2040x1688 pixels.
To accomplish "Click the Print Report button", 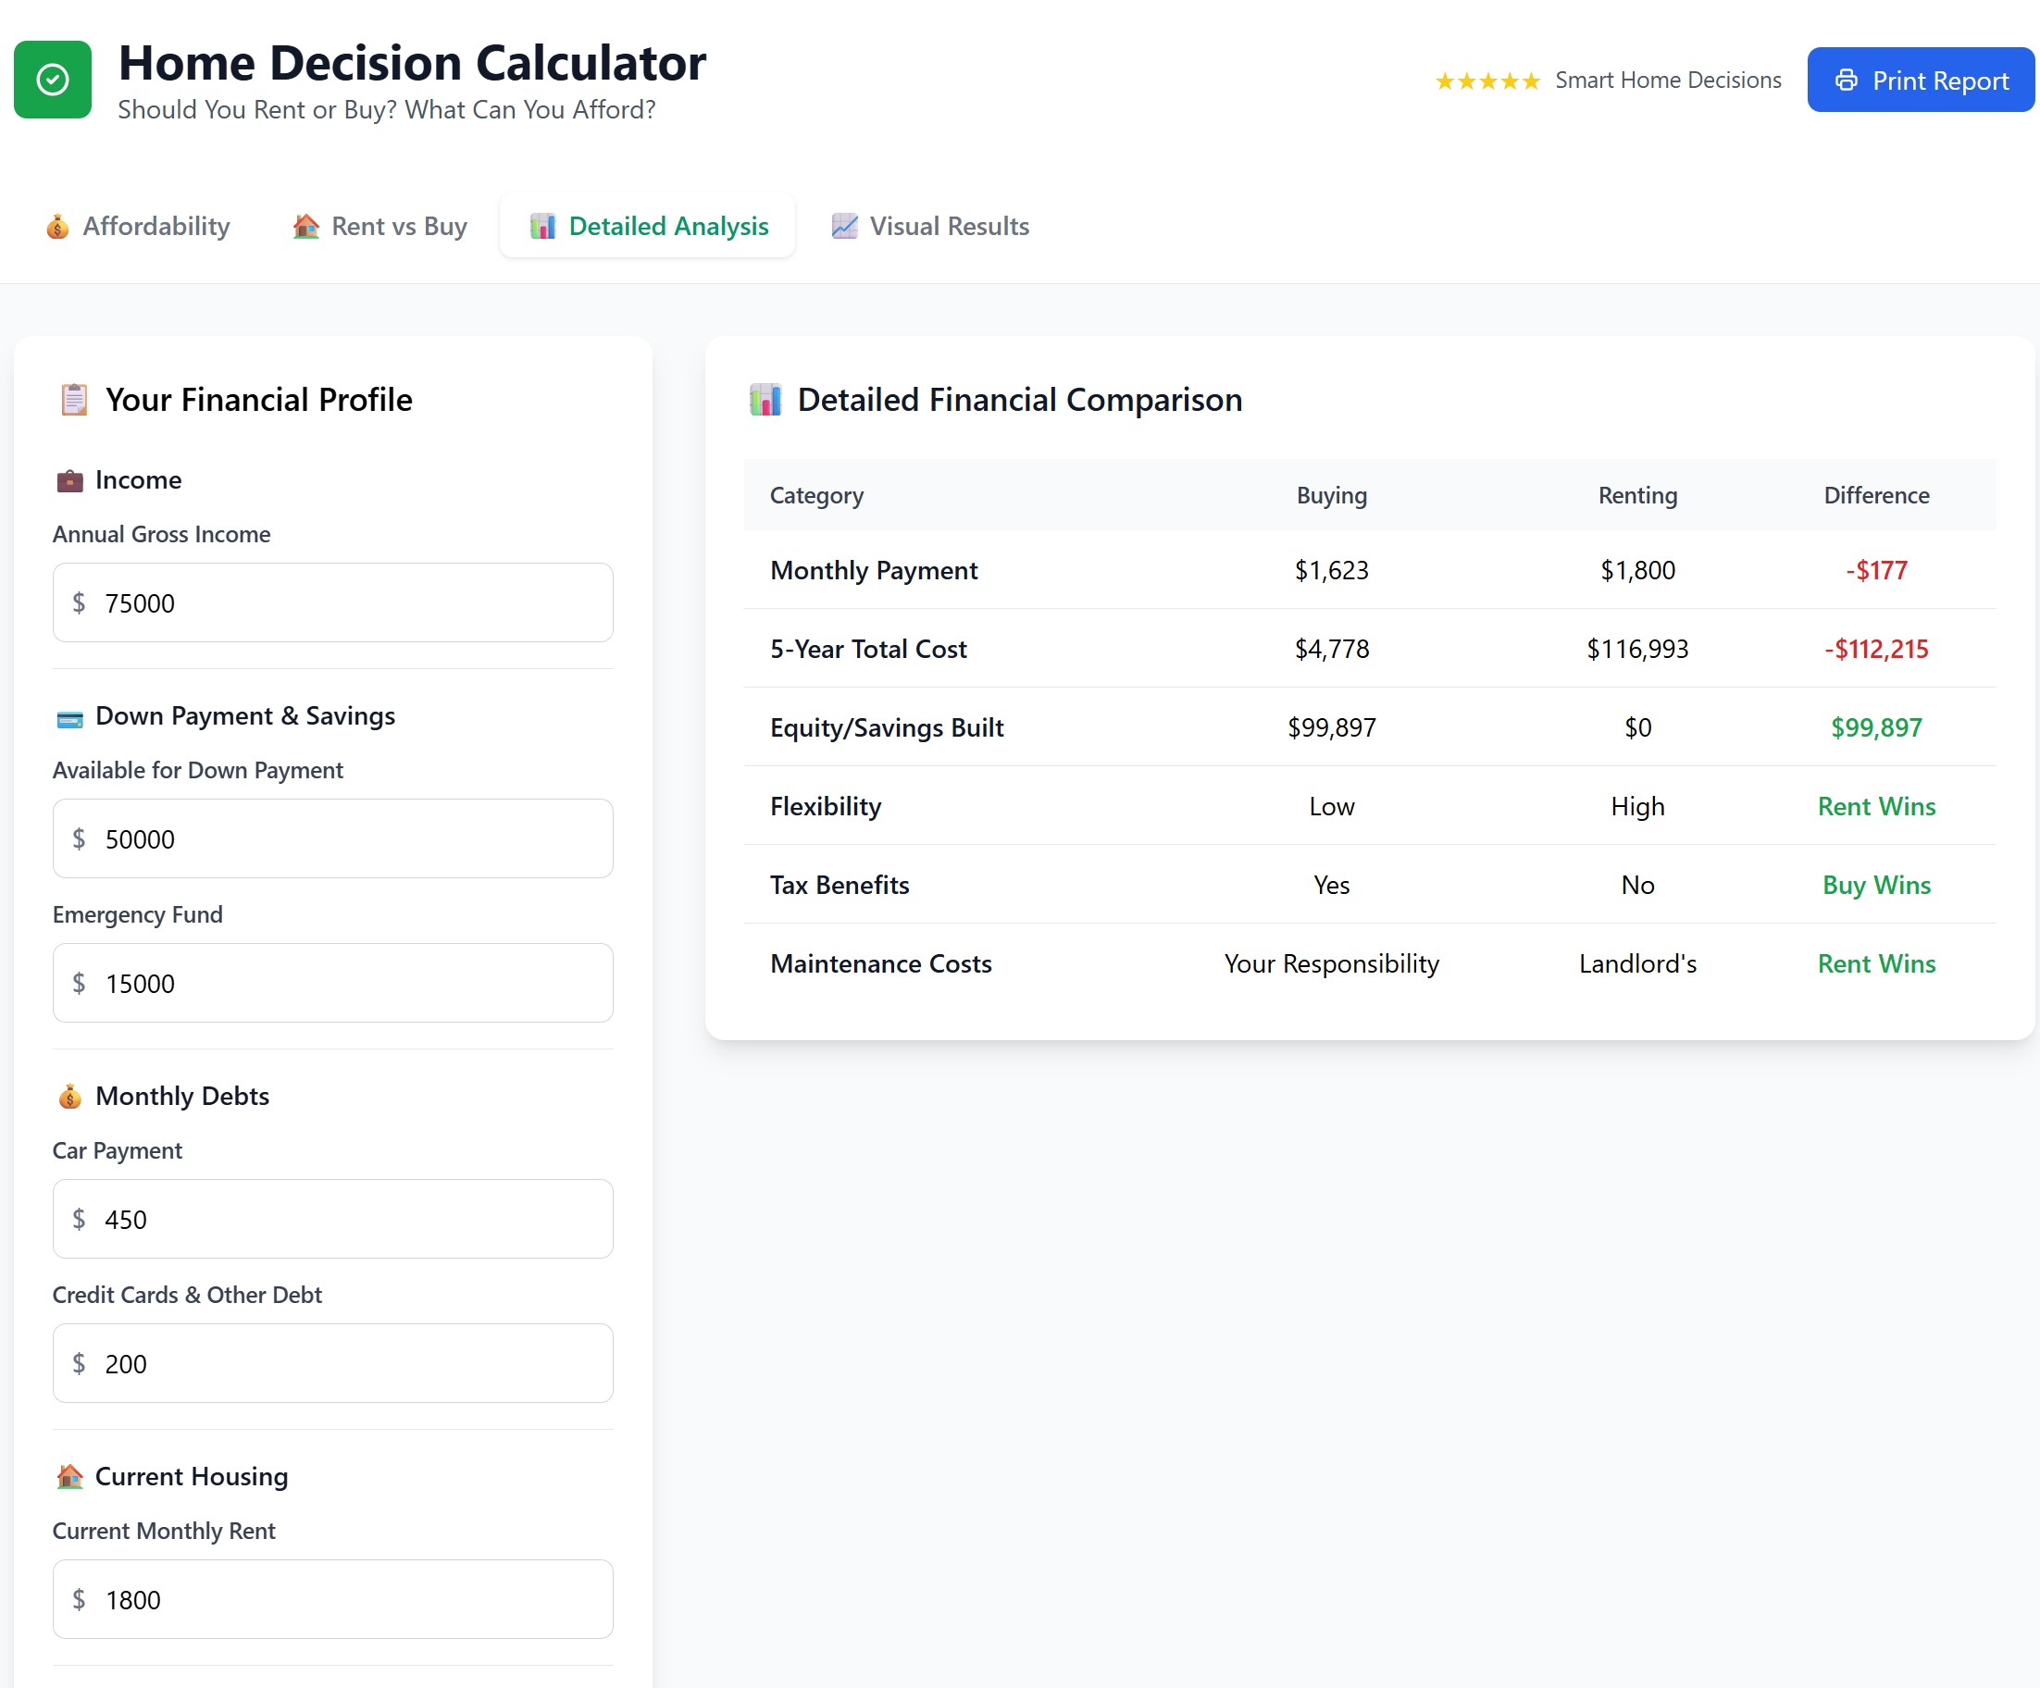I will [1920, 80].
